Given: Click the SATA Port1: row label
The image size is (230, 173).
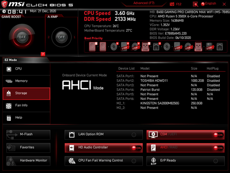Looking at the screenshot, I should coord(125,76).
